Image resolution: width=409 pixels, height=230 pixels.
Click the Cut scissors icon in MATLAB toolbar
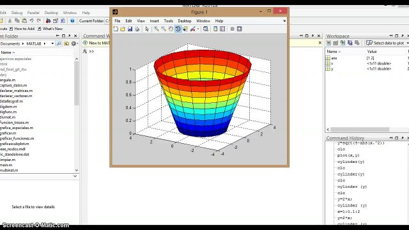pyautogui.click(x=10, y=20)
